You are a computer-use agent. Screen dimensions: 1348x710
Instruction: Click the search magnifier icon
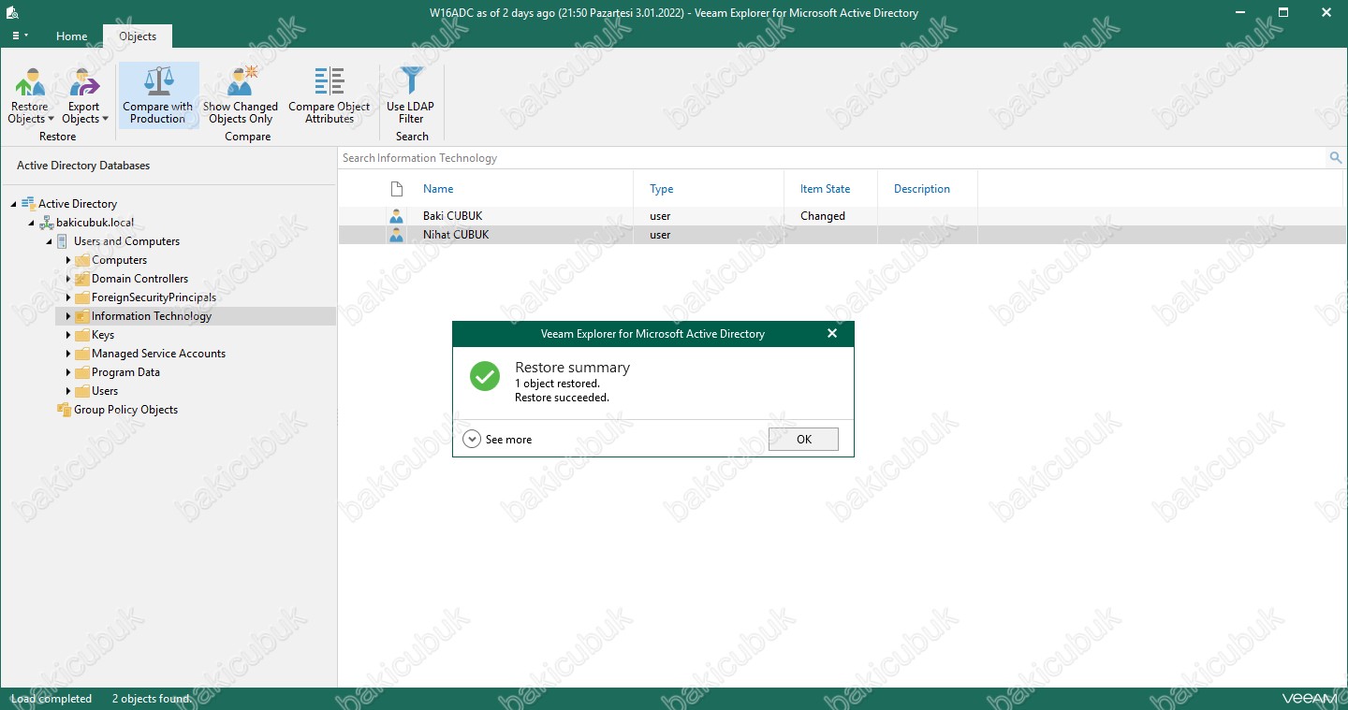[1336, 158]
